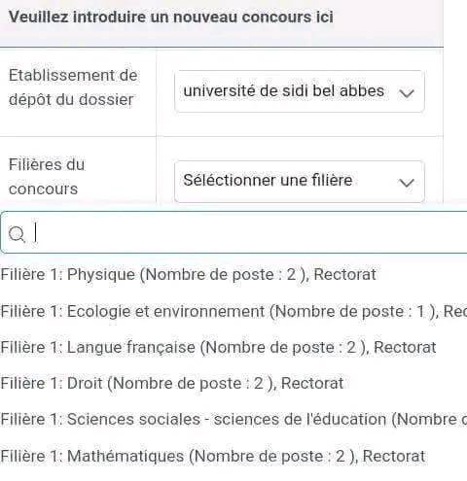Click the 'Etablissement de dépôt du dossier' label
The width and height of the screenshot is (467, 481).
pyautogui.click(x=73, y=87)
